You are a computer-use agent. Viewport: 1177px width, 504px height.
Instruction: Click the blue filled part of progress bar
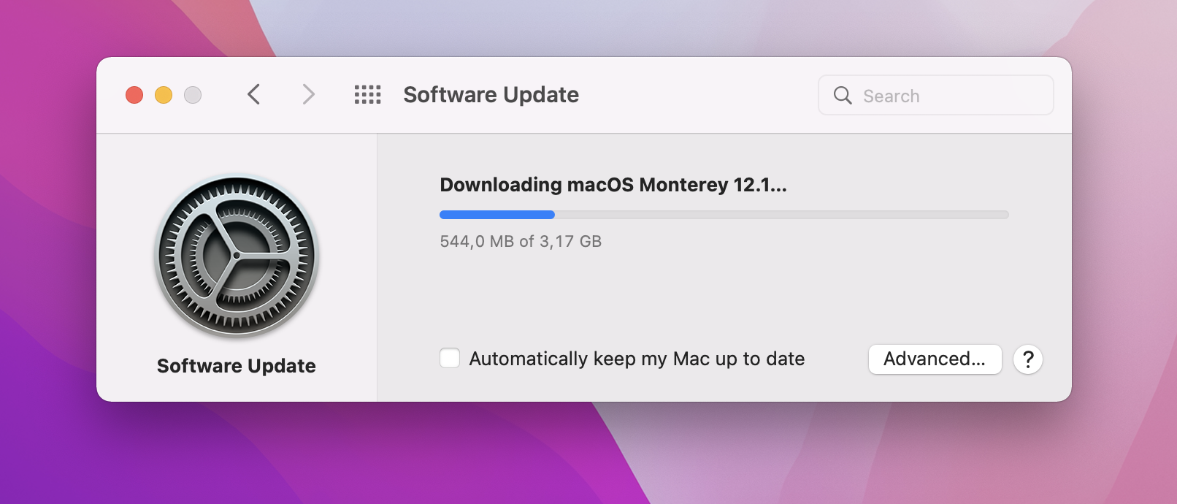tap(497, 215)
